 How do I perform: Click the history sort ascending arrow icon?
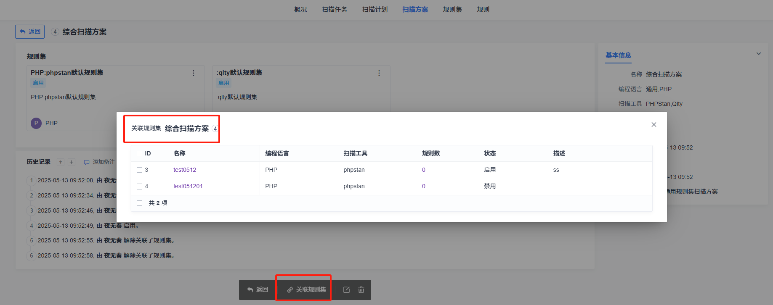click(x=61, y=162)
